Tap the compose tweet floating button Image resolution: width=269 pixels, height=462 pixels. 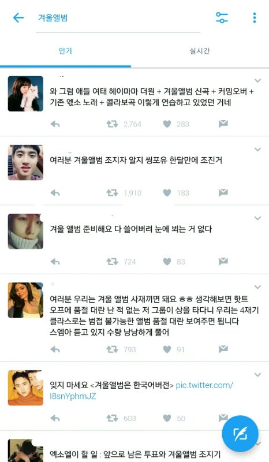240,434
